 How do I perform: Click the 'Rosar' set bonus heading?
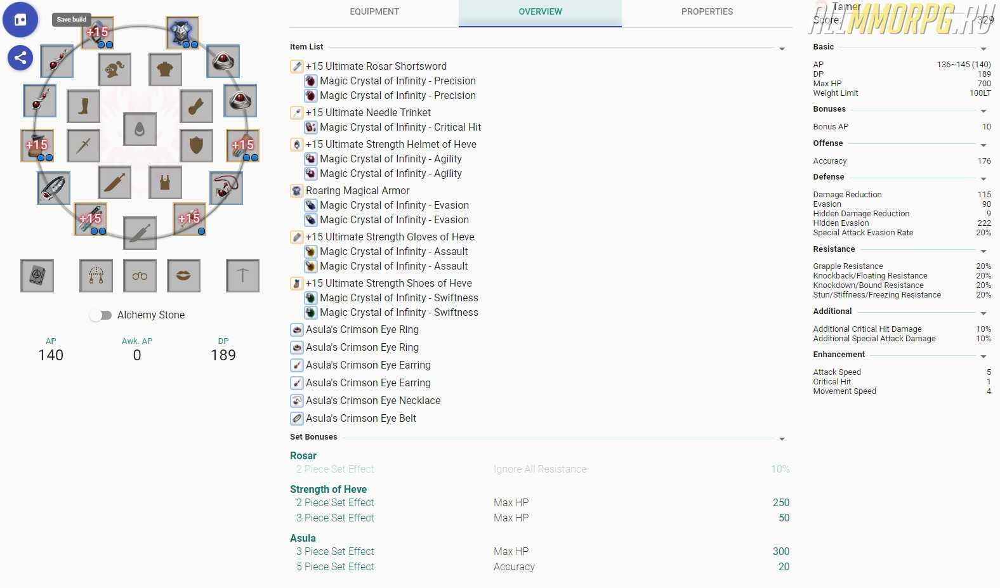pos(303,455)
